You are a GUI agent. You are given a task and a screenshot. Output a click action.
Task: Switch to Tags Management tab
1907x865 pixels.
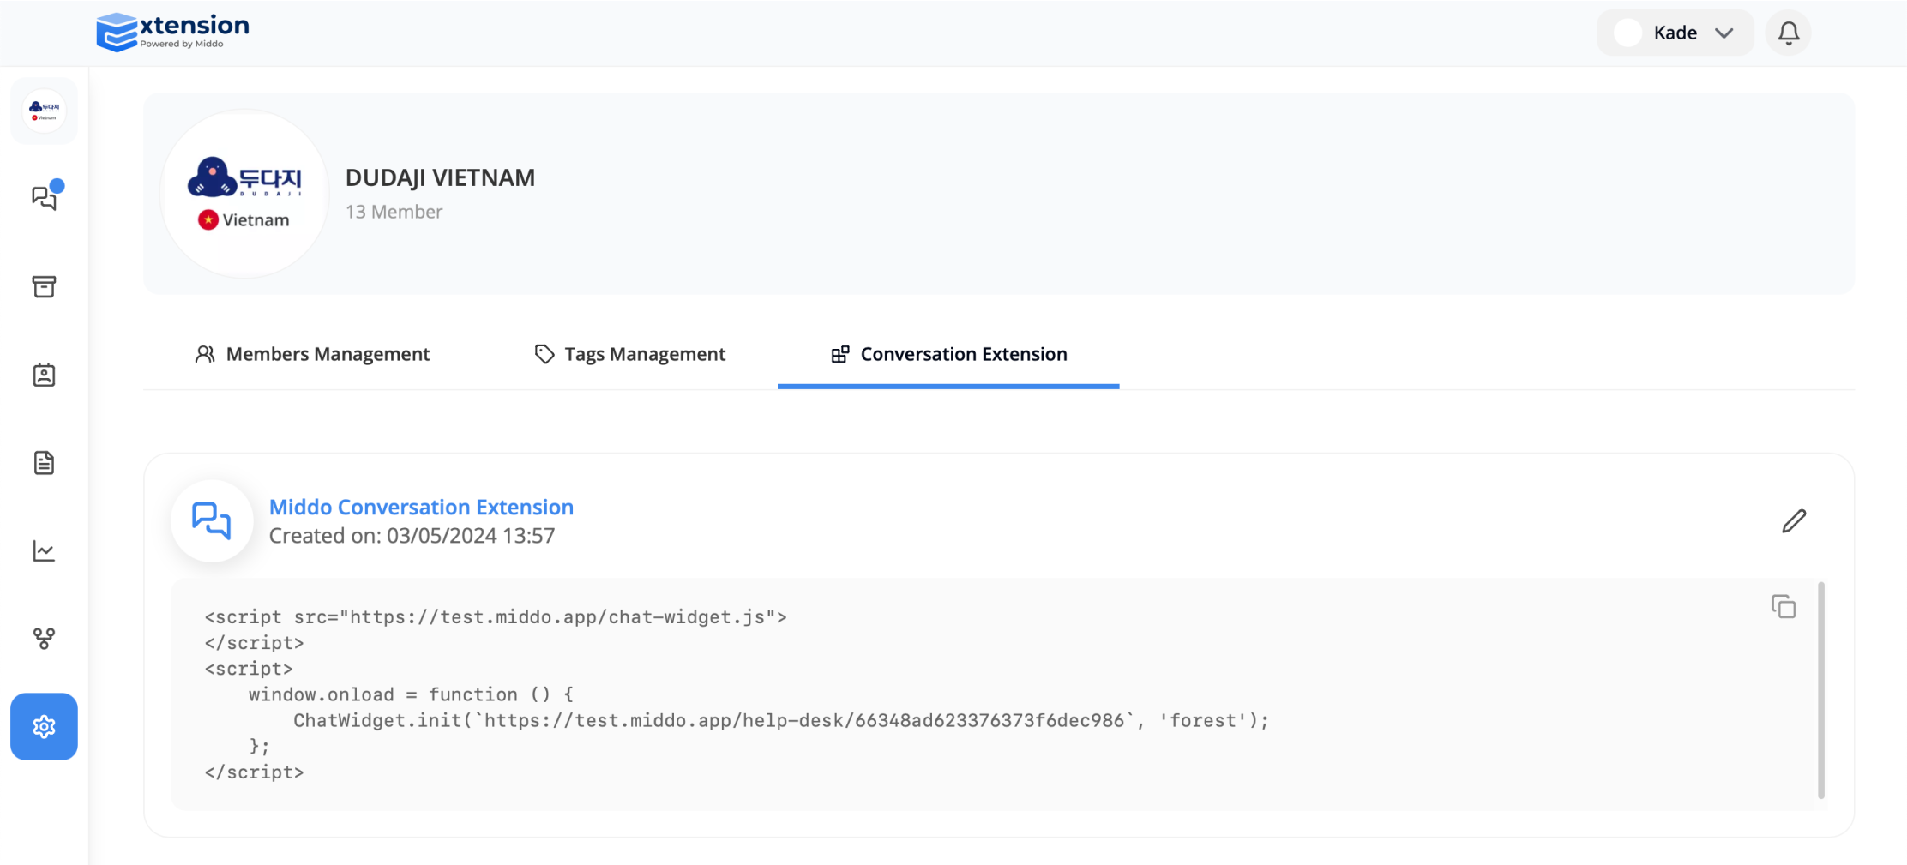pos(630,354)
